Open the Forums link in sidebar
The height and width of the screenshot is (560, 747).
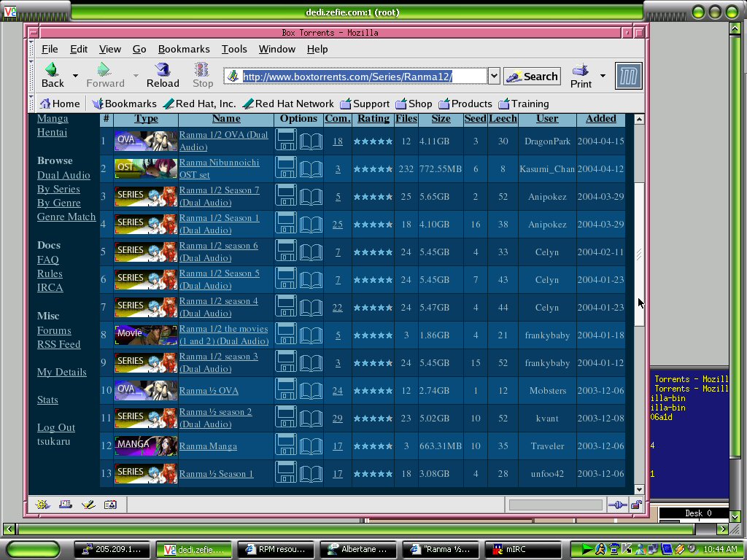click(x=54, y=330)
